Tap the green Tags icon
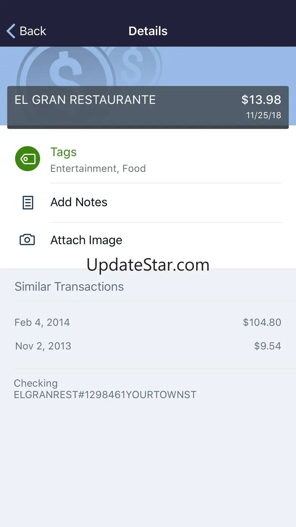The width and height of the screenshot is (296, 527). [27, 158]
